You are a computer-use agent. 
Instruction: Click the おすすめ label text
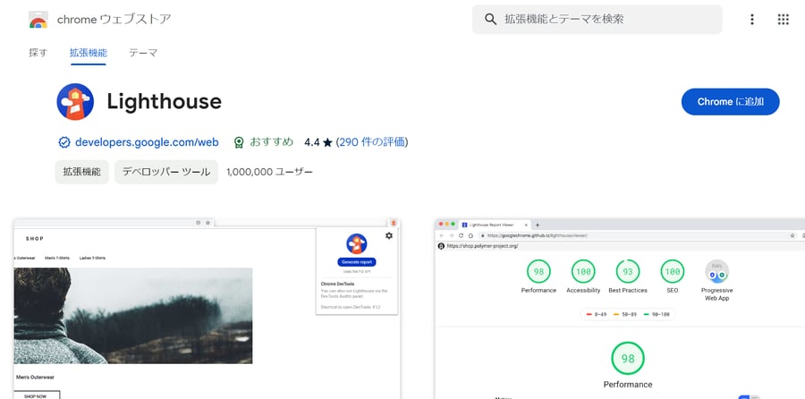point(272,142)
